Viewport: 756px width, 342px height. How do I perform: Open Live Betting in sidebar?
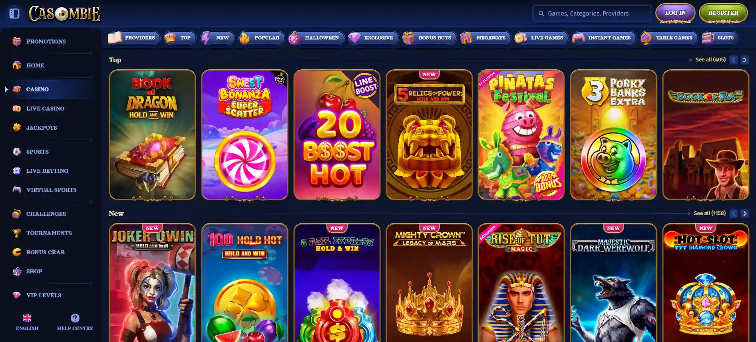pyautogui.click(x=47, y=171)
